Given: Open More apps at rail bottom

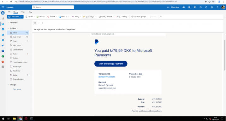Looking at the screenshot, I should coord(3,67).
